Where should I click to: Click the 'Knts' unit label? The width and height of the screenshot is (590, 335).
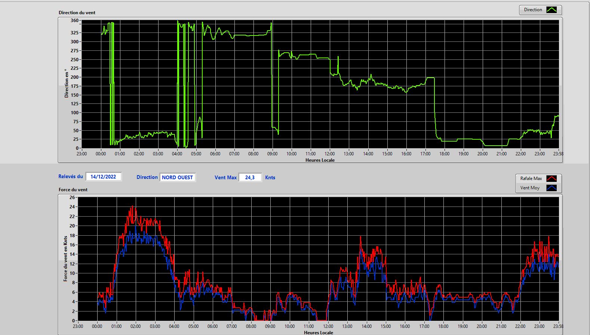click(x=270, y=178)
